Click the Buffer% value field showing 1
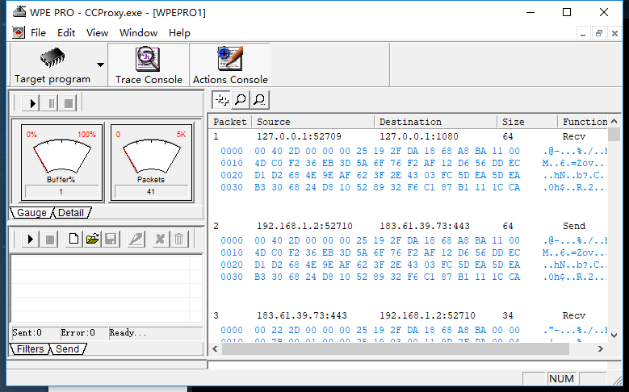 61,192
